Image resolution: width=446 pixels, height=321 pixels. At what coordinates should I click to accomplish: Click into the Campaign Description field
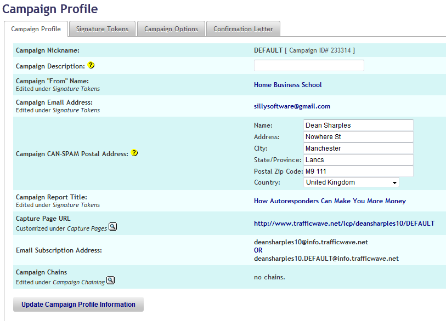coord(309,66)
